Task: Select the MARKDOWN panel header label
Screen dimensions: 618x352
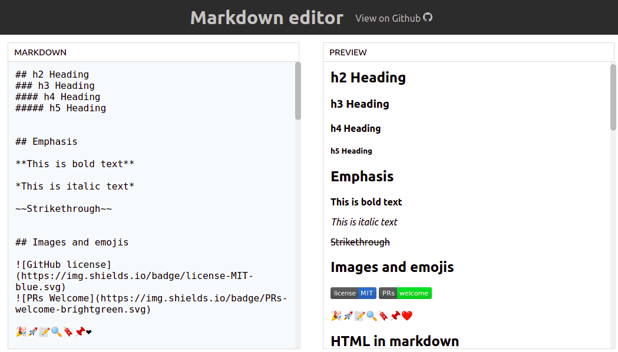Action: tap(40, 52)
